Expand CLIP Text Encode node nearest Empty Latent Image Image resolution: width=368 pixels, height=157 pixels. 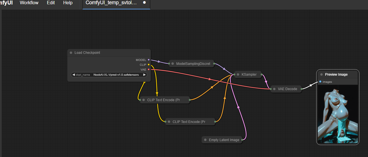[x=169, y=122]
